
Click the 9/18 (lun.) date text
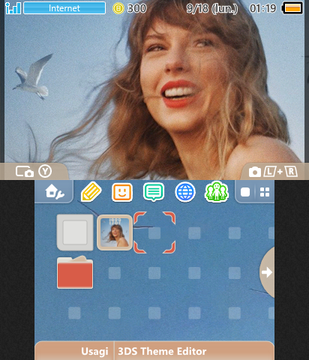(x=212, y=9)
